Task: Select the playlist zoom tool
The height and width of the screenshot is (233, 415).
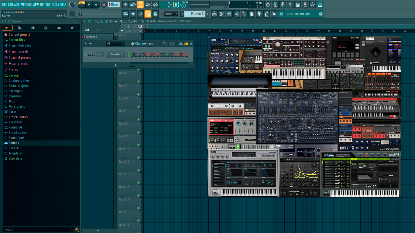Action: click(x=130, y=21)
